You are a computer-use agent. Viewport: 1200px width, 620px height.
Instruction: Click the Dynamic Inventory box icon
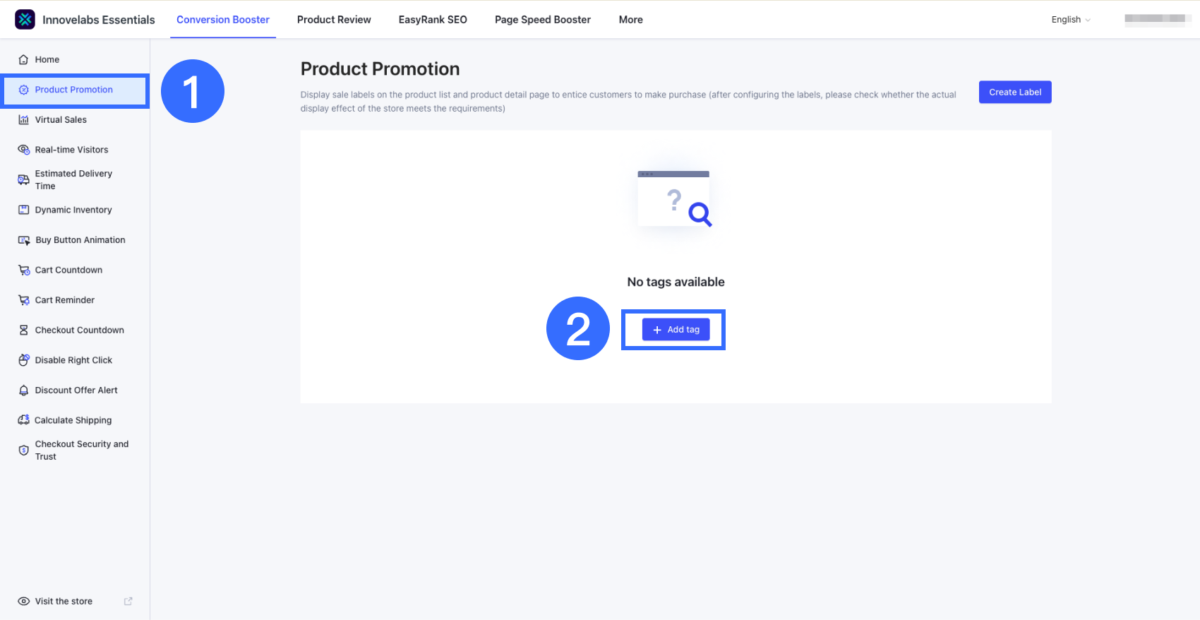pyautogui.click(x=23, y=210)
